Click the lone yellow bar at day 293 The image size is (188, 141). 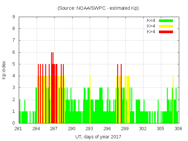[90, 100]
